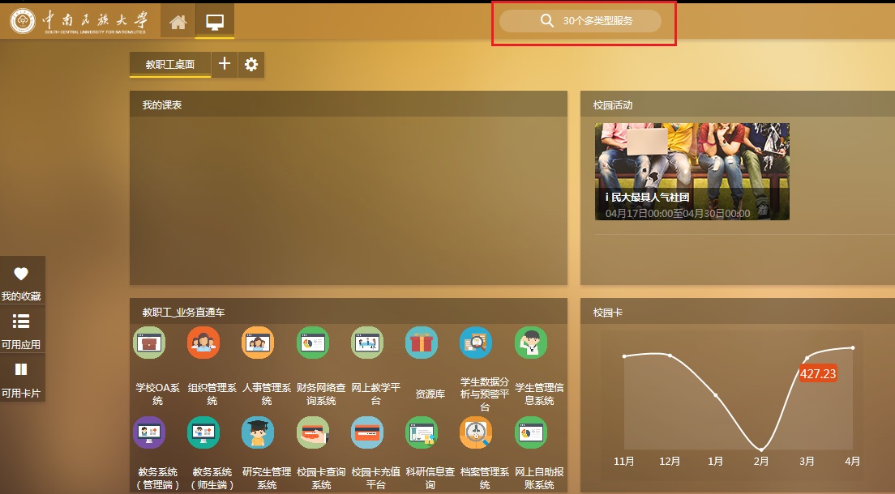The width and height of the screenshot is (895, 494).
Task: Launch the 组织管理系统 icon
Action: pos(203,343)
